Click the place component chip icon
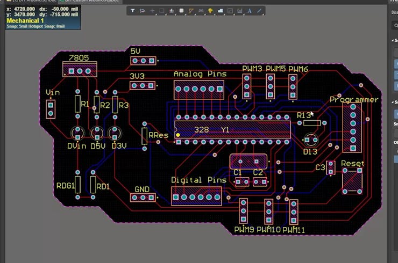Screen dimensions: 398x263 (182, 11)
